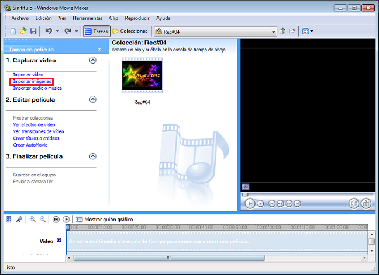The height and width of the screenshot is (275, 379).
Task: Switch preview monitor to full screen
Action: [x=246, y=187]
